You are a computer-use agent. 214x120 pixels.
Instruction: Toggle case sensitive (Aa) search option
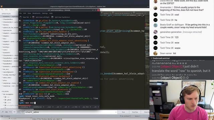pyautogui.click(x=6, y=112)
